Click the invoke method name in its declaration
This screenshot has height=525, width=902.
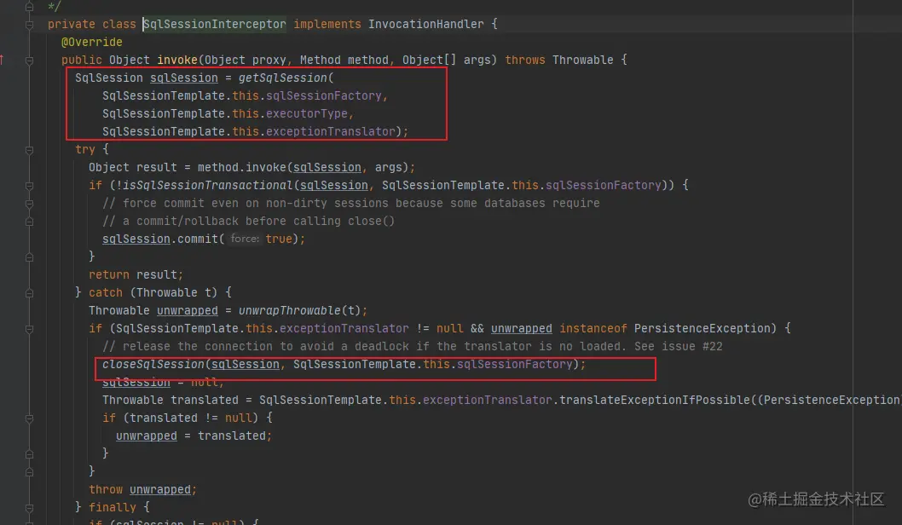177,60
